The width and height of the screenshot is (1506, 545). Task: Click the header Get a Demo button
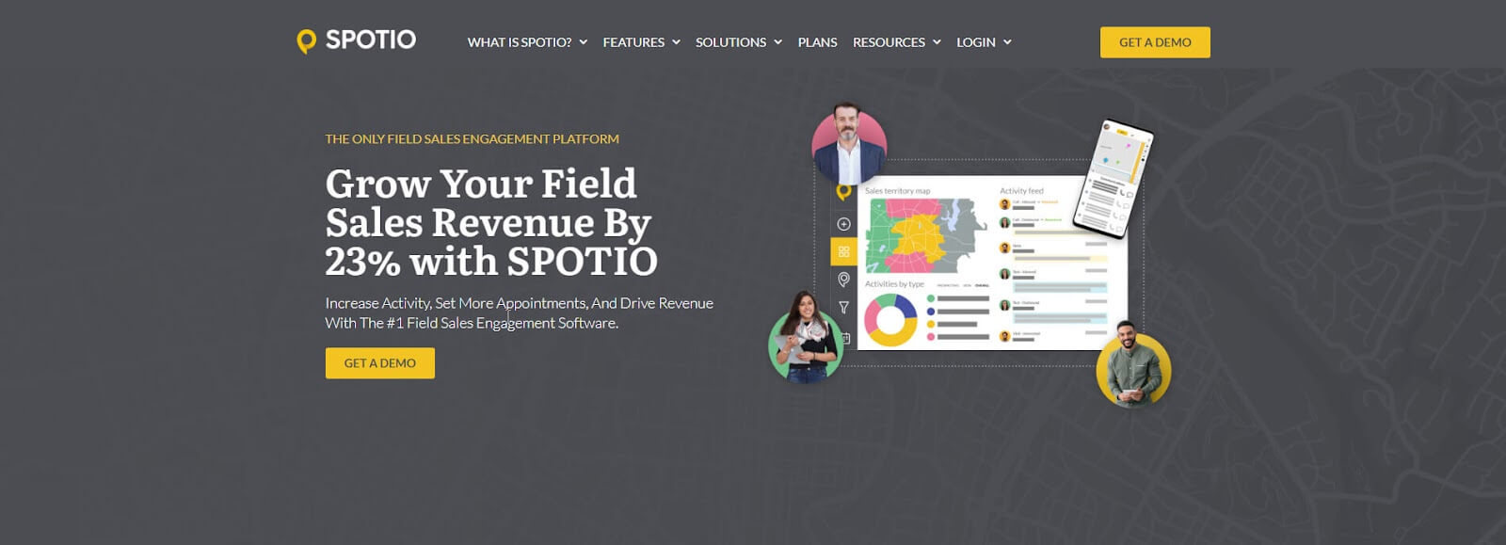(x=1155, y=42)
